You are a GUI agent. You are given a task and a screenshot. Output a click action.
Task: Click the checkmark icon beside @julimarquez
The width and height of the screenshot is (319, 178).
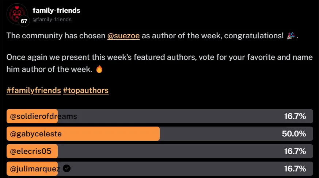[x=67, y=169]
